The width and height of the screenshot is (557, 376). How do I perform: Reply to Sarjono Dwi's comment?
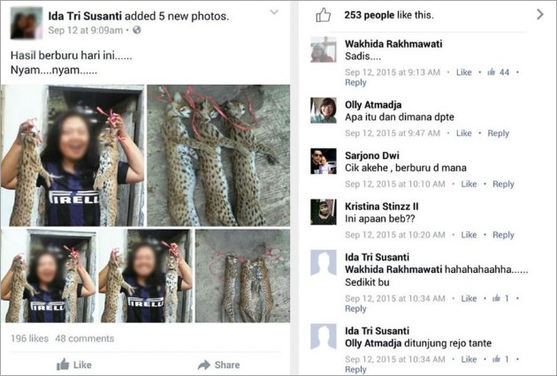(x=503, y=184)
